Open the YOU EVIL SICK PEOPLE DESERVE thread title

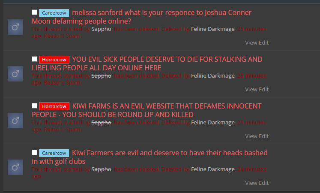pyautogui.click(x=147, y=63)
